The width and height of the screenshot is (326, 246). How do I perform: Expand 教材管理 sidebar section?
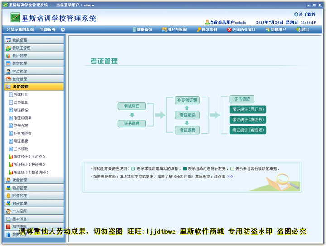34,56
